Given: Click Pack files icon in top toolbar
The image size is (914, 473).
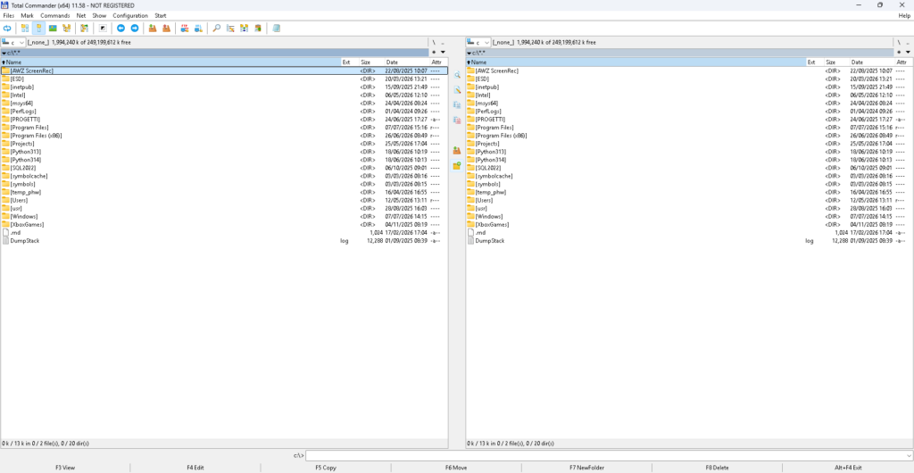Looking at the screenshot, I should click(152, 28).
